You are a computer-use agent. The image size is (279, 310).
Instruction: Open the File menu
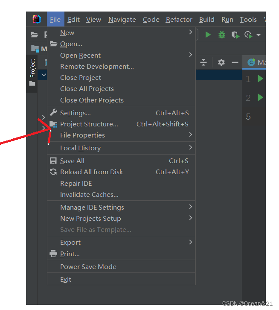tap(55, 19)
